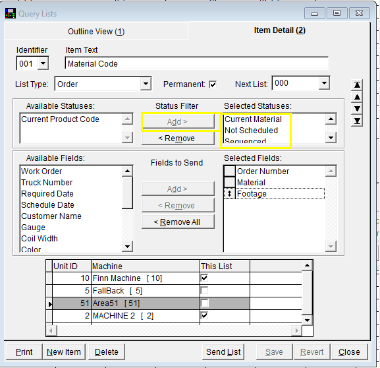
Task: Open the Next List dropdown
Action: [x=324, y=83]
